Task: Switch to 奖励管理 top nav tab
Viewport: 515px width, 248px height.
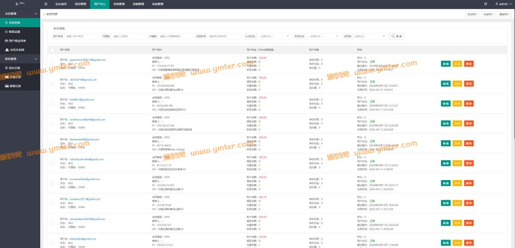Action: click(x=138, y=4)
